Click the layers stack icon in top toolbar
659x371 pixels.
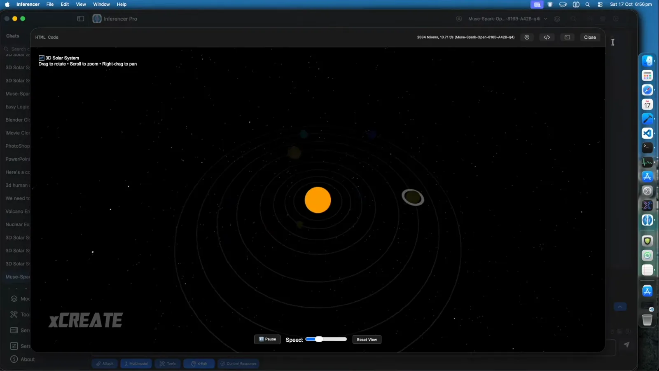[557, 19]
